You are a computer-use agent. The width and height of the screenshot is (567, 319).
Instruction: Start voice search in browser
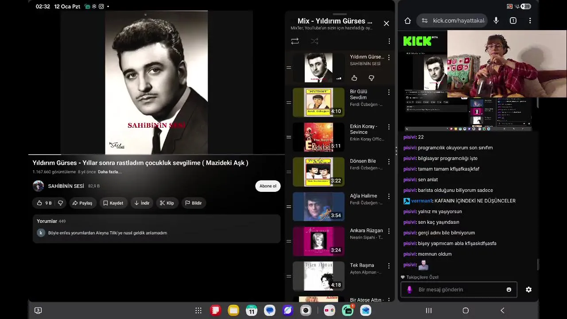[x=496, y=20]
